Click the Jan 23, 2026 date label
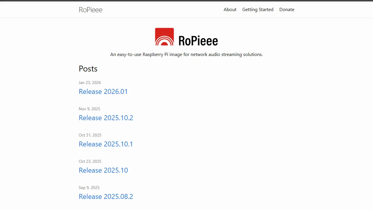This screenshot has width=373, height=210. [90, 83]
